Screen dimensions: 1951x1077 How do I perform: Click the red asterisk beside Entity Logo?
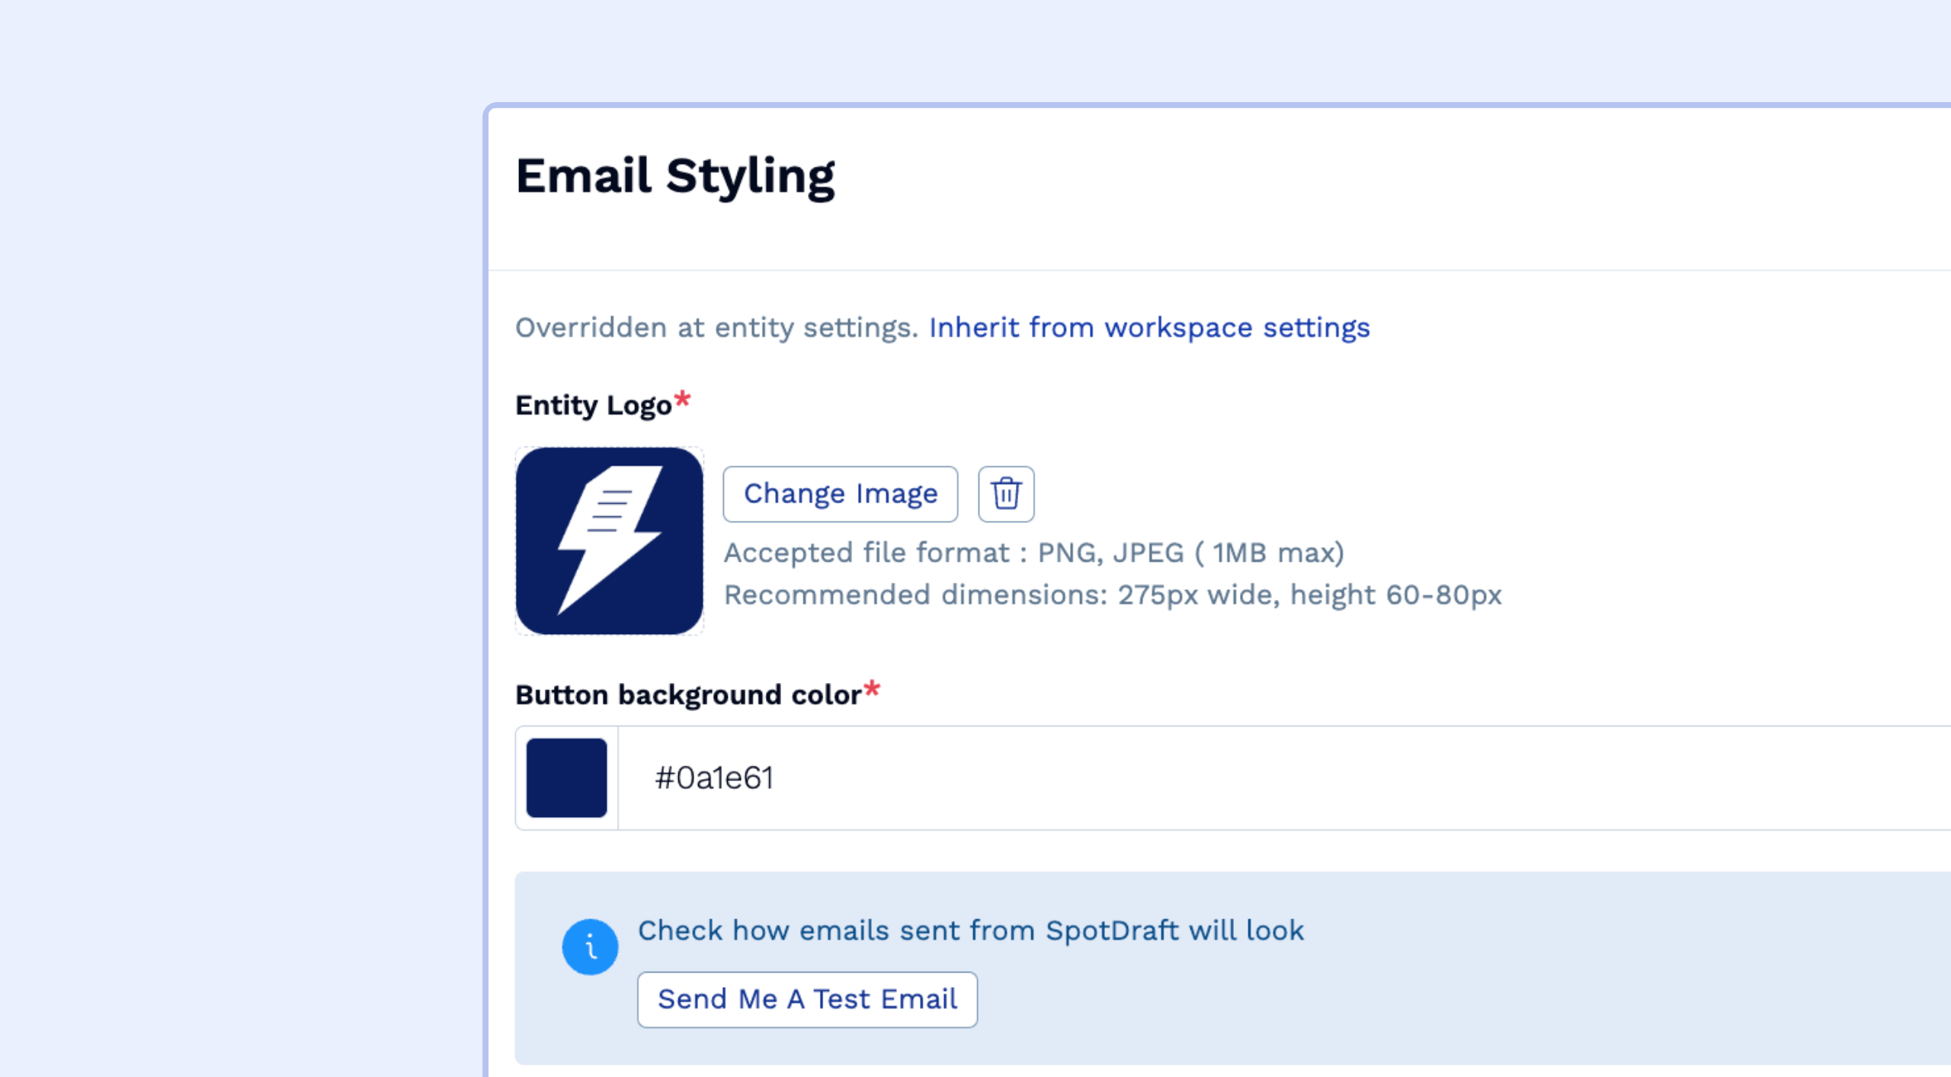coord(683,399)
